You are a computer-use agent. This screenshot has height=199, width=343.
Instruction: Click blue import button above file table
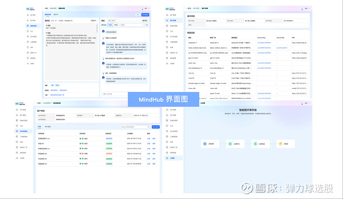156,127
